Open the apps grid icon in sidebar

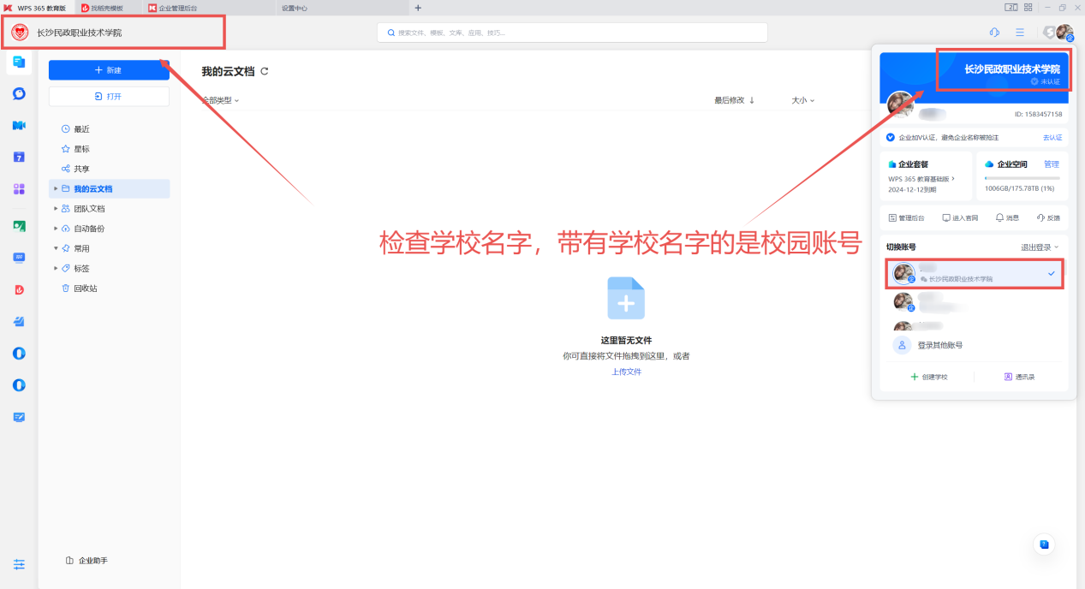point(19,189)
